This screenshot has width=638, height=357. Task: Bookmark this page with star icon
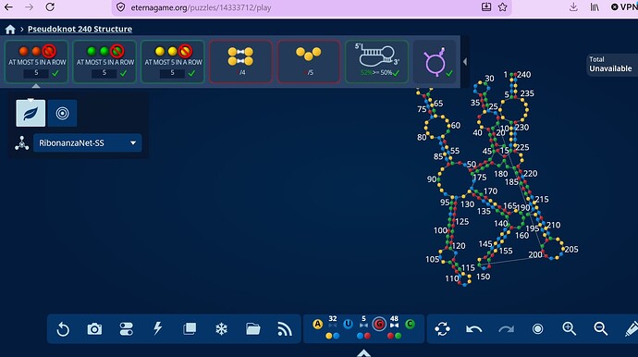click(x=502, y=6)
